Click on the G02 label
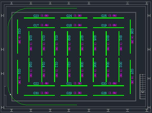The height and width of the screenshot is (113, 152). pyautogui.click(x=121, y=65)
